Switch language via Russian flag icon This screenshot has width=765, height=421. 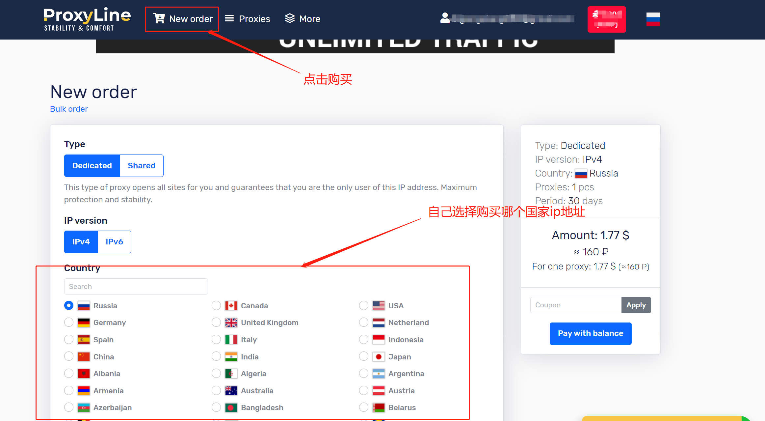653,19
